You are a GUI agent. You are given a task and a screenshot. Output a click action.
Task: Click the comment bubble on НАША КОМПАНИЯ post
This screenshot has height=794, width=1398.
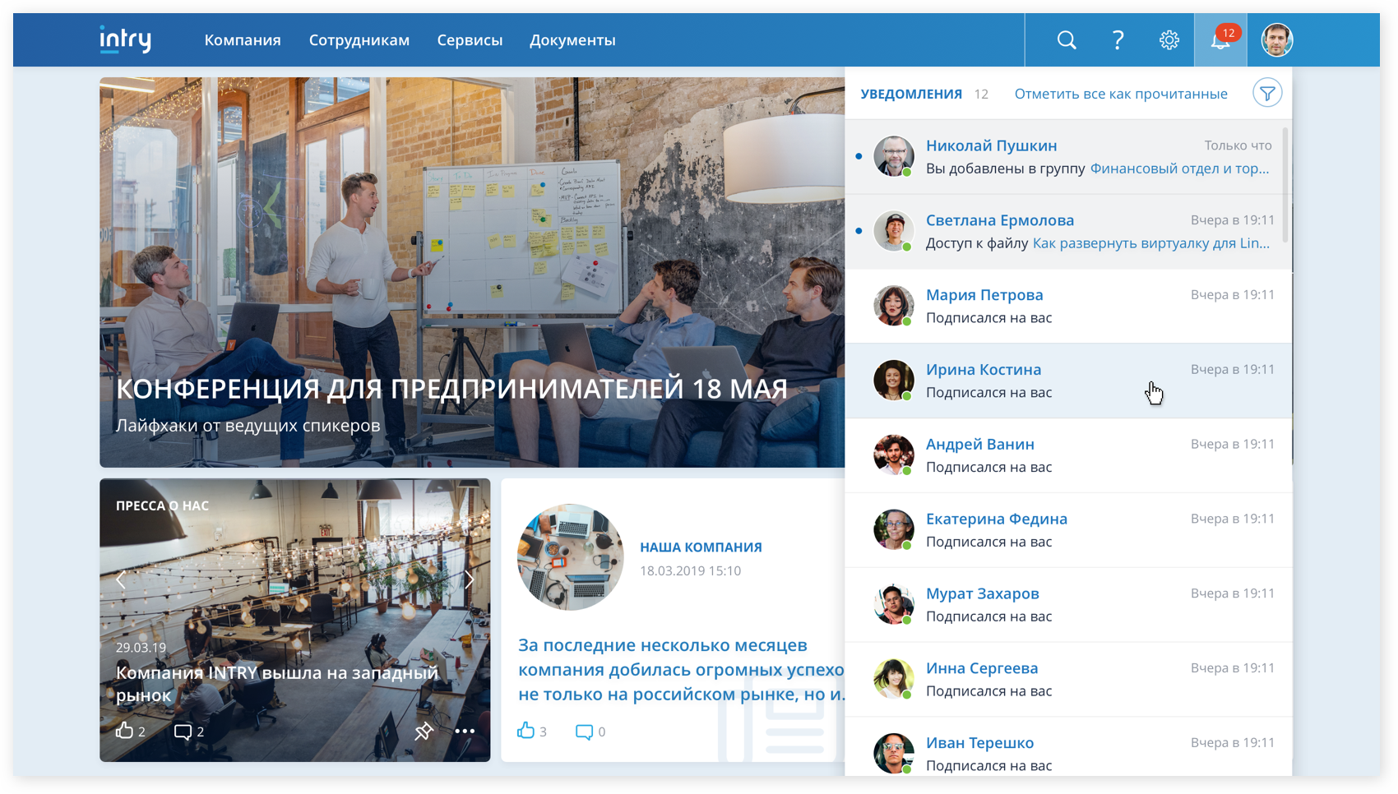pyautogui.click(x=586, y=730)
